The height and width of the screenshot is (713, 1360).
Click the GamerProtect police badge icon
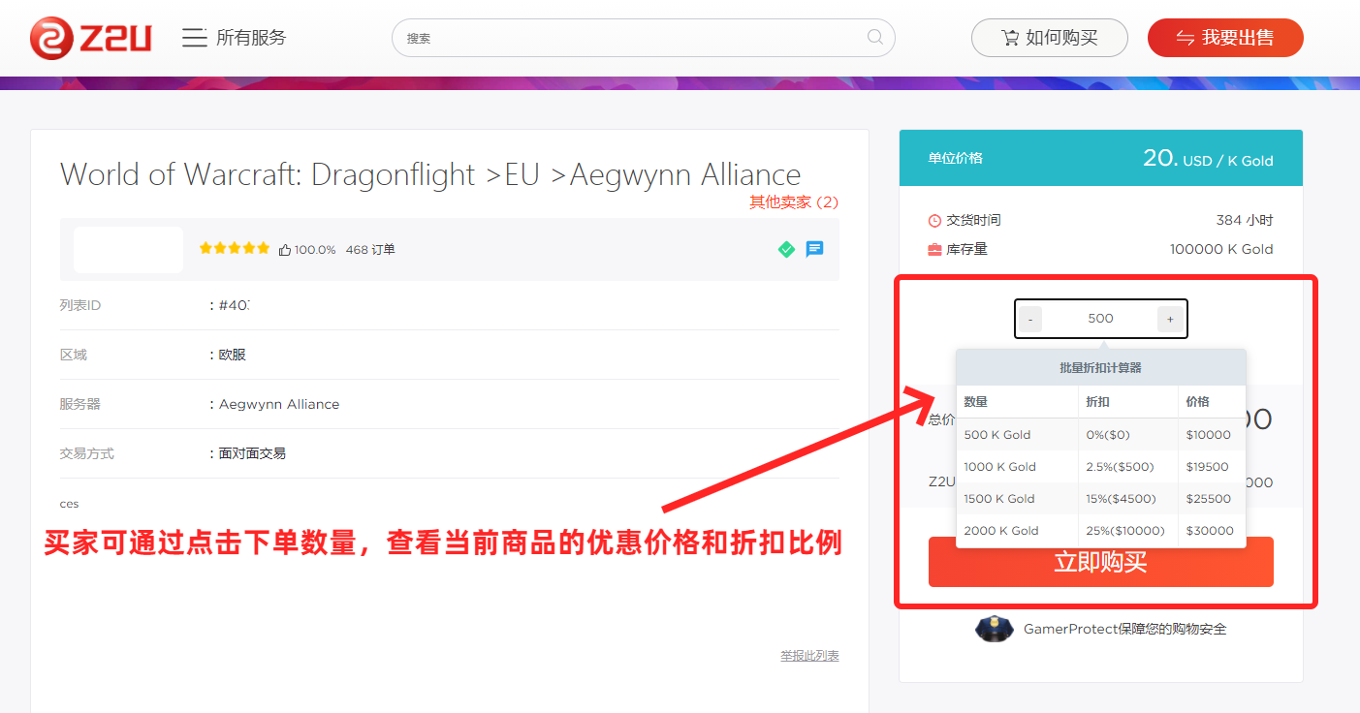994,629
